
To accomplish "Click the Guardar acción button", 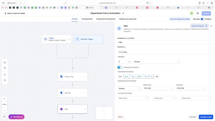I will [206, 117].
